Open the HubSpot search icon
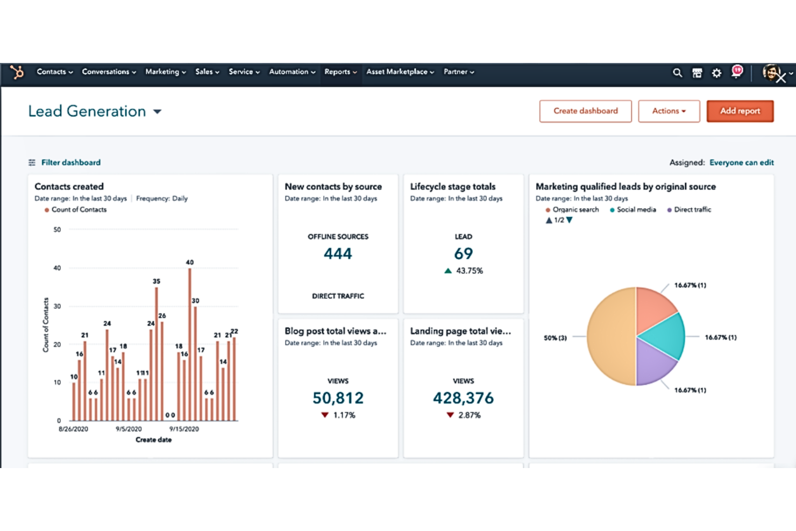Viewport: 796px width, 531px height. (677, 72)
